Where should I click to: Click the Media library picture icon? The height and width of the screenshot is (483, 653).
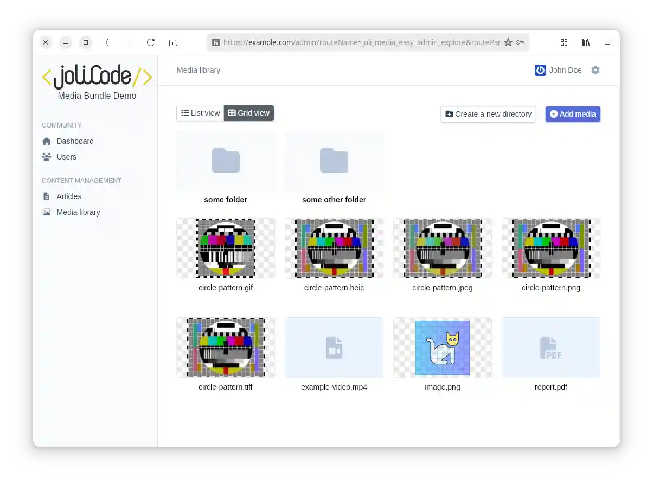(47, 212)
